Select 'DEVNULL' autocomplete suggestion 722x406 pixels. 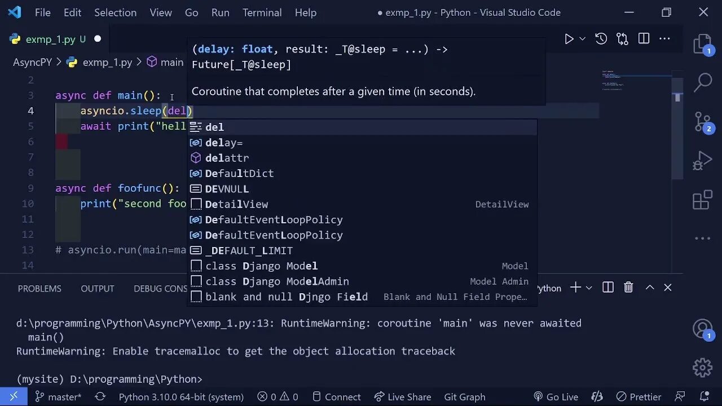coord(362,189)
